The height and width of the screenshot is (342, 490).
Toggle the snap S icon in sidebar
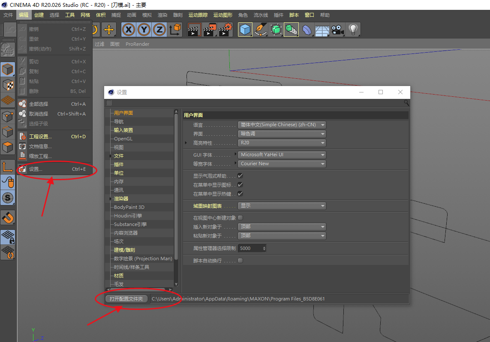(8, 198)
